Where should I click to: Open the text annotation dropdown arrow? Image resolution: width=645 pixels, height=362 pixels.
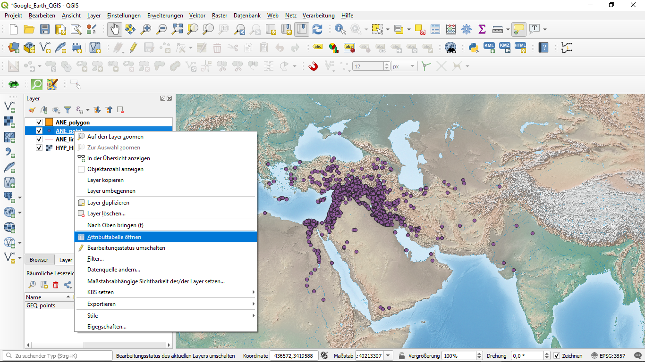[x=545, y=29]
